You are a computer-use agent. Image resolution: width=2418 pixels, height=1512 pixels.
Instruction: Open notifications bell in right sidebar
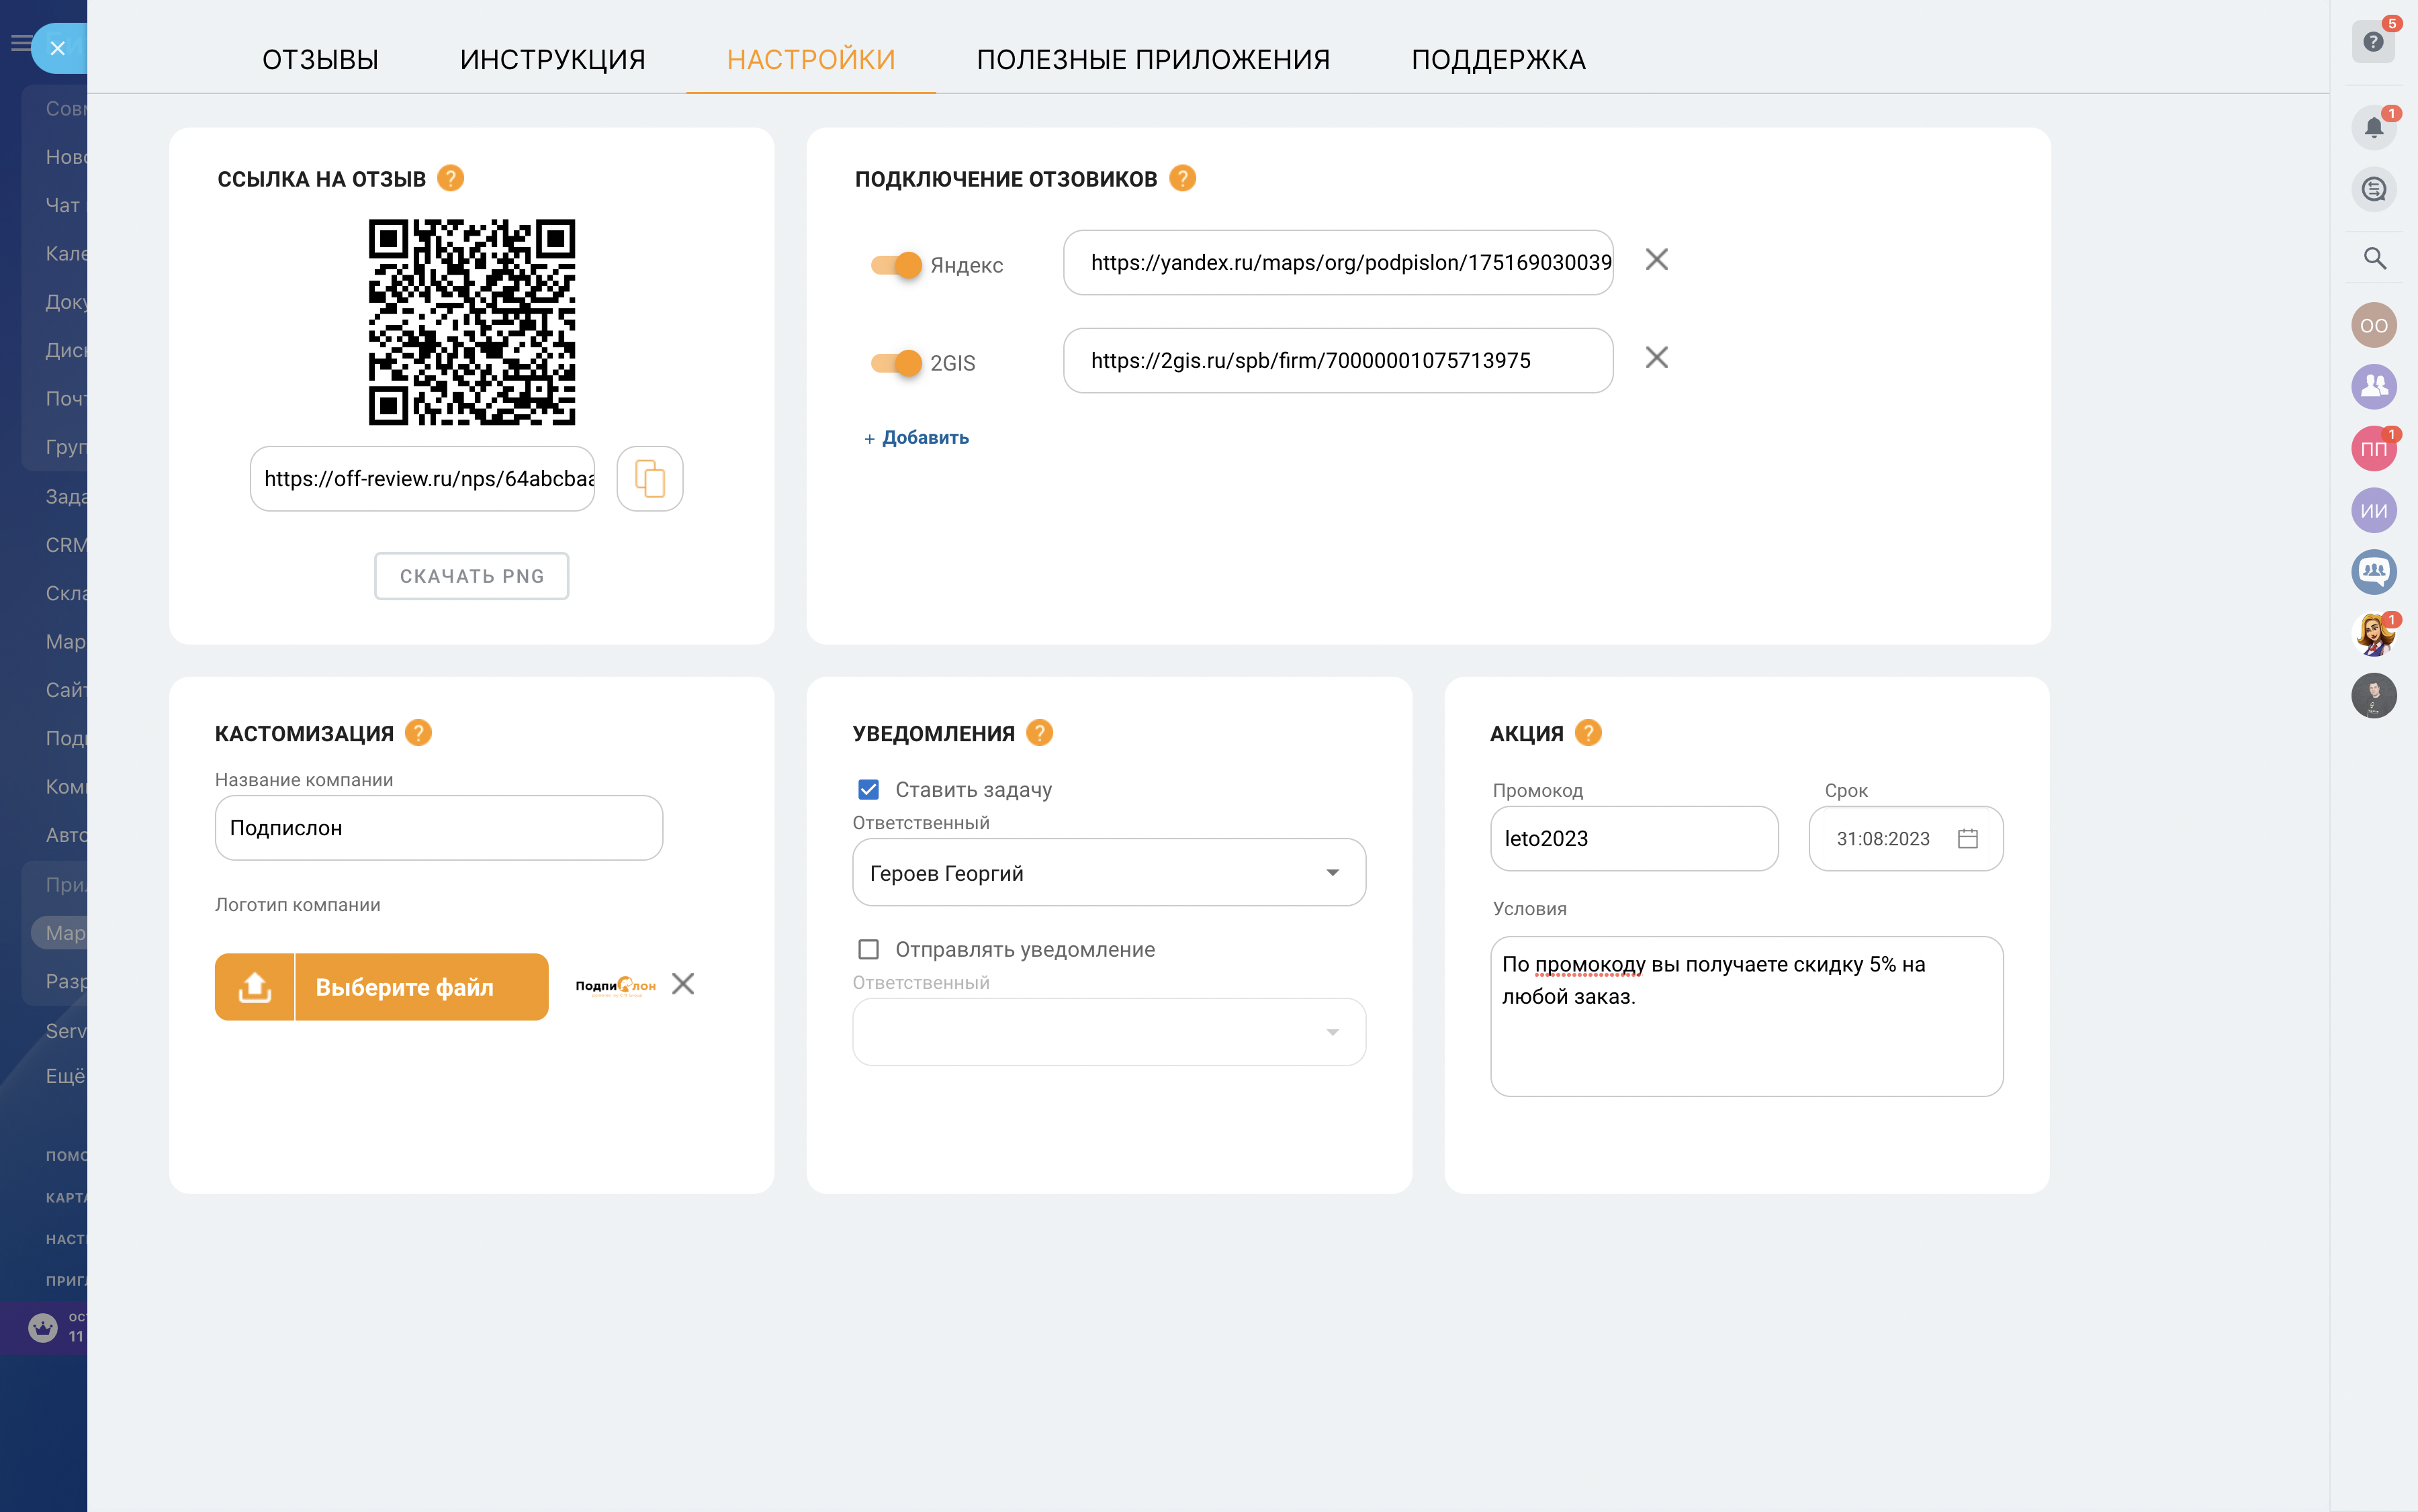click(x=2373, y=128)
